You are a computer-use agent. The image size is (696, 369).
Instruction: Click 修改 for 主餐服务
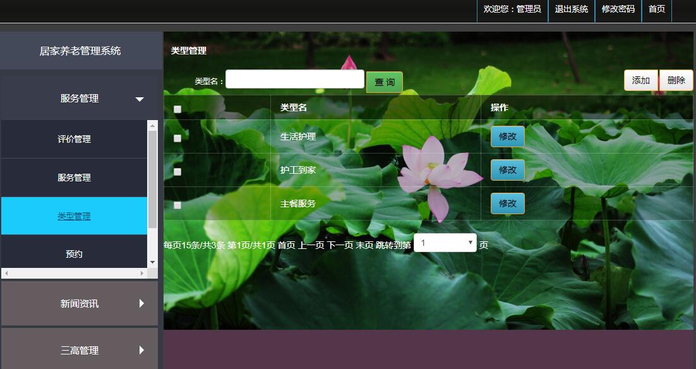(x=507, y=203)
